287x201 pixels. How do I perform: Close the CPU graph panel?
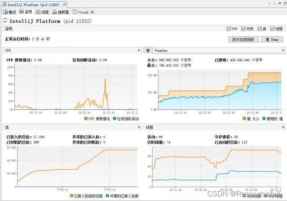pyautogui.click(x=139, y=50)
